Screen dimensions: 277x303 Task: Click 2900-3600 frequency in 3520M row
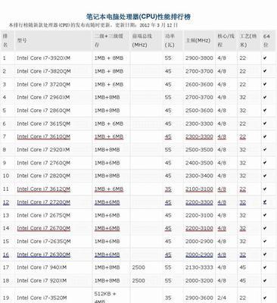(199, 298)
